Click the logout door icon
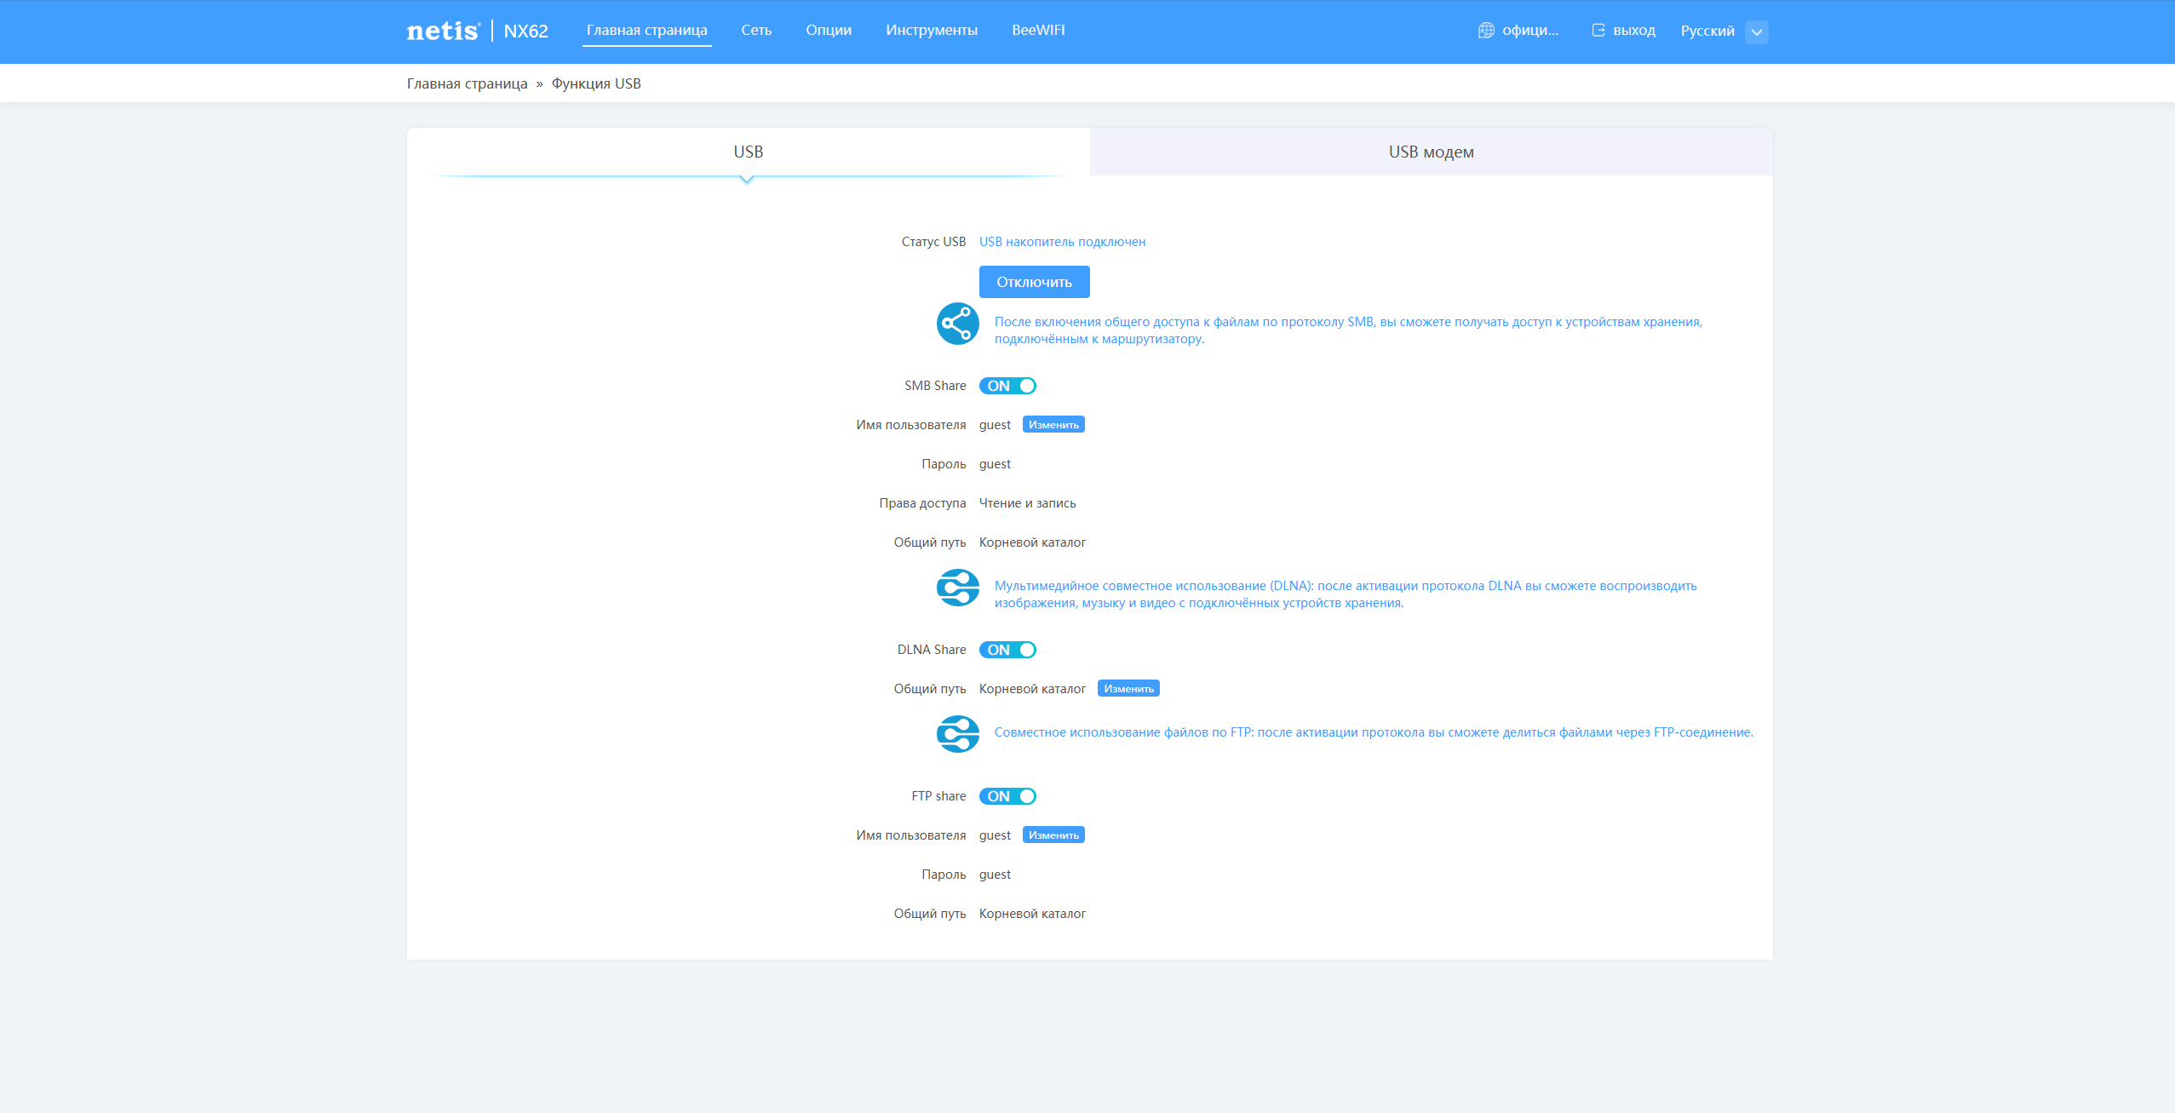The width and height of the screenshot is (2175, 1113). 1598,31
